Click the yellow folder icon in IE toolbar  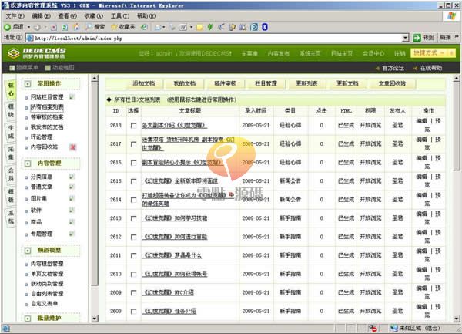click(x=199, y=27)
